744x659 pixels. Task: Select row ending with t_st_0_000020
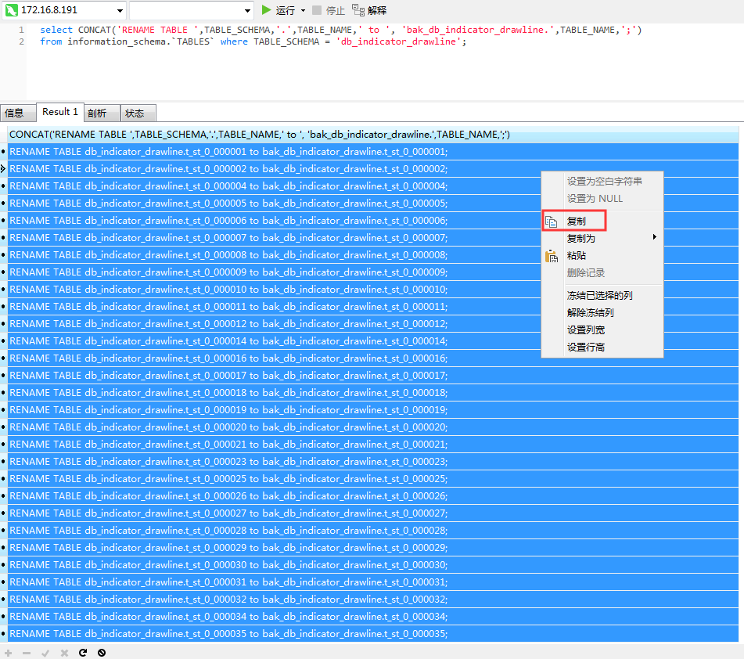click(x=373, y=427)
